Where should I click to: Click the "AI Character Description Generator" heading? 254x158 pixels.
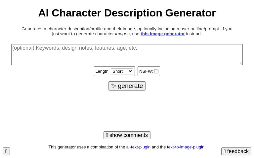(x=127, y=13)
